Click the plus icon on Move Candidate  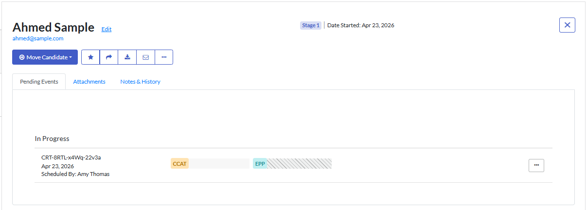pyautogui.click(x=22, y=57)
